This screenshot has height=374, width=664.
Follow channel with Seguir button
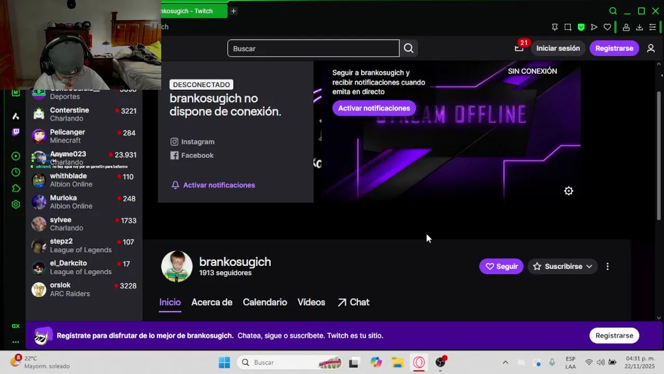click(501, 266)
